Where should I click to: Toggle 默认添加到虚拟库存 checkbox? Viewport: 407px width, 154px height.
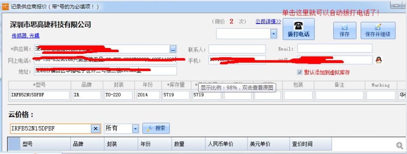pyautogui.click(x=300, y=72)
